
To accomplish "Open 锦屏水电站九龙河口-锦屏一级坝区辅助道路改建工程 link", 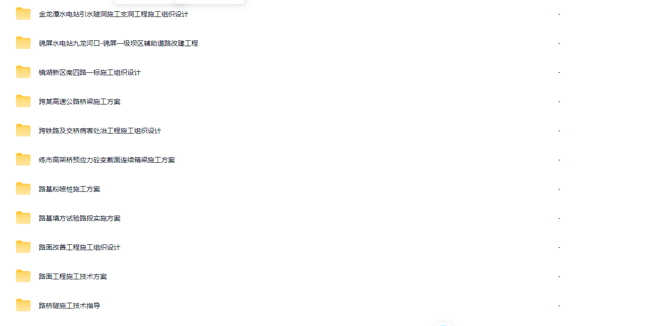I will tap(119, 44).
